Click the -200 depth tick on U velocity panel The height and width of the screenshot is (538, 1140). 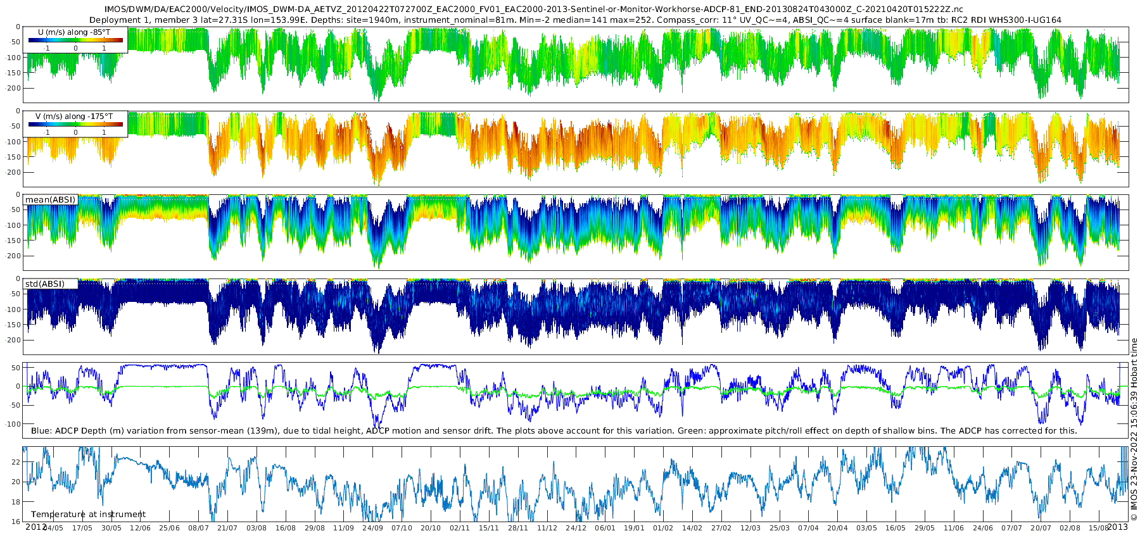13,88
